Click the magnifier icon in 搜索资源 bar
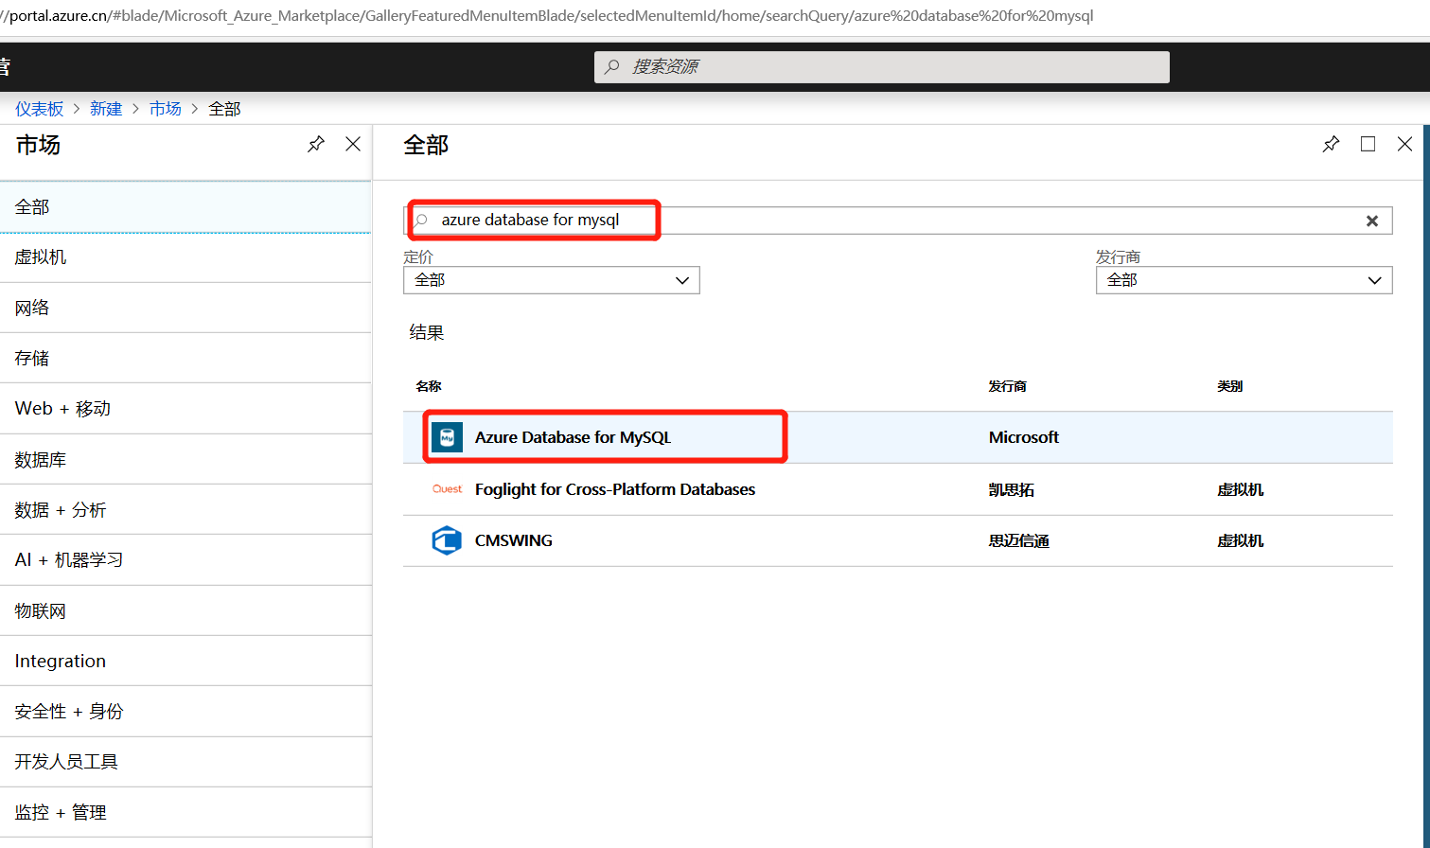Screen dimensions: 1430x848 [x=612, y=66]
